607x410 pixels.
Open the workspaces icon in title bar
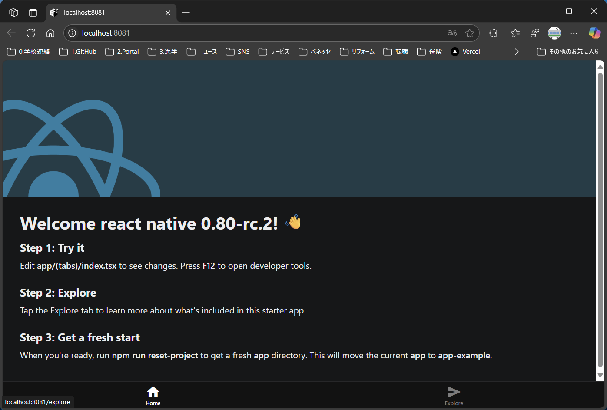13,13
